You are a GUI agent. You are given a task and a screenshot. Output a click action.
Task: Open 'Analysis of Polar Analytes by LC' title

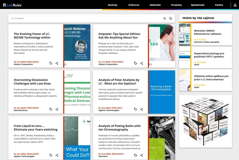point(119,82)
